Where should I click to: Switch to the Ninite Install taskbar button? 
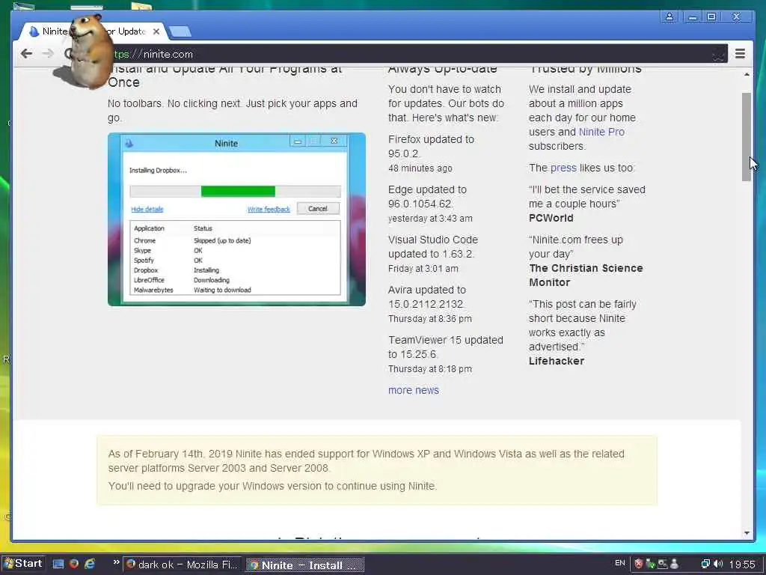click(x=305, y=565)
